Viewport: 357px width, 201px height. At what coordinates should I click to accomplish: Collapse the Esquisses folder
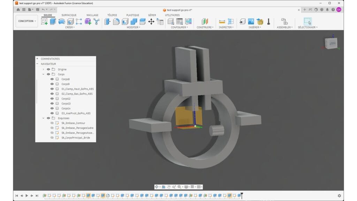pyautogui.click(x=43, y=118)
